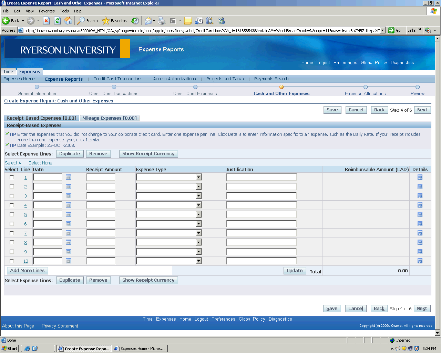Open the Tools menu
The width and height of the screenshot is (441, 353).
[64, 11]
